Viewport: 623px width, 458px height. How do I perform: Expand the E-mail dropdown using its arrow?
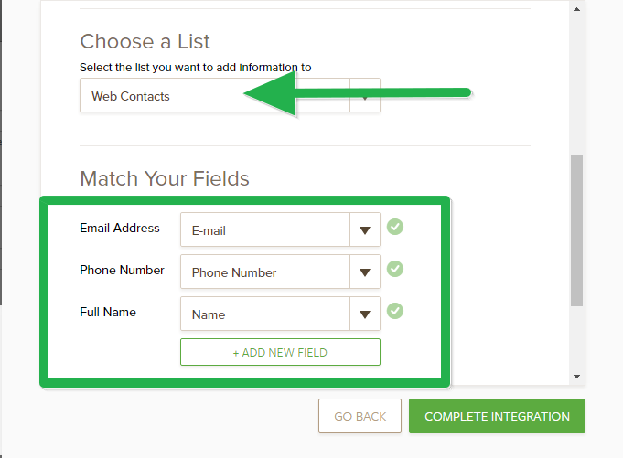(365, 230)
